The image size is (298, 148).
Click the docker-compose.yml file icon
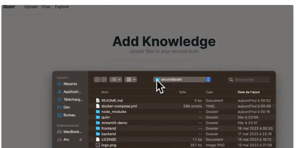(x=98, y=106)
